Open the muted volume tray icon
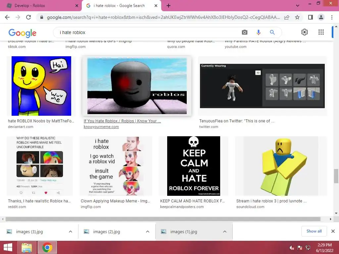 (292, 248)
